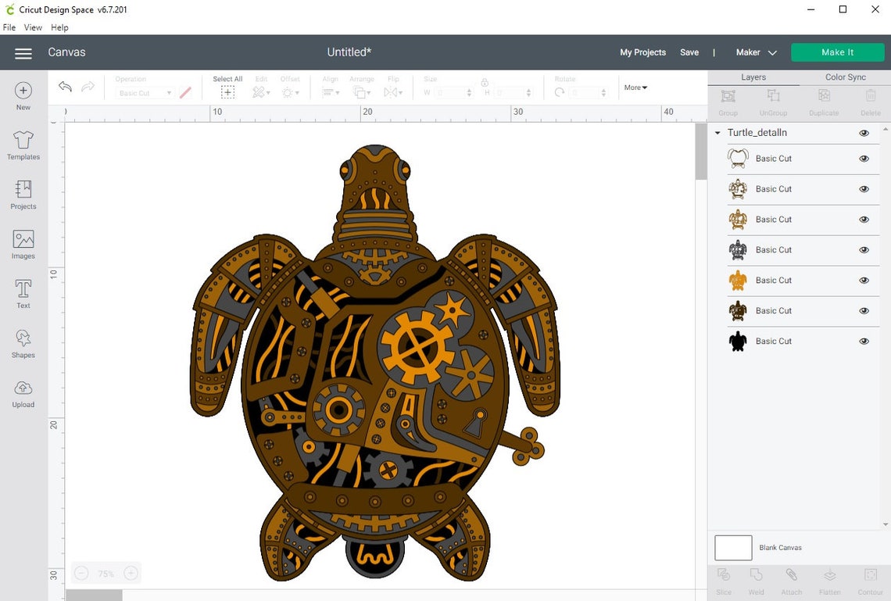Undo the last action
The image size is (891, 601).
(x=66, y=86)
